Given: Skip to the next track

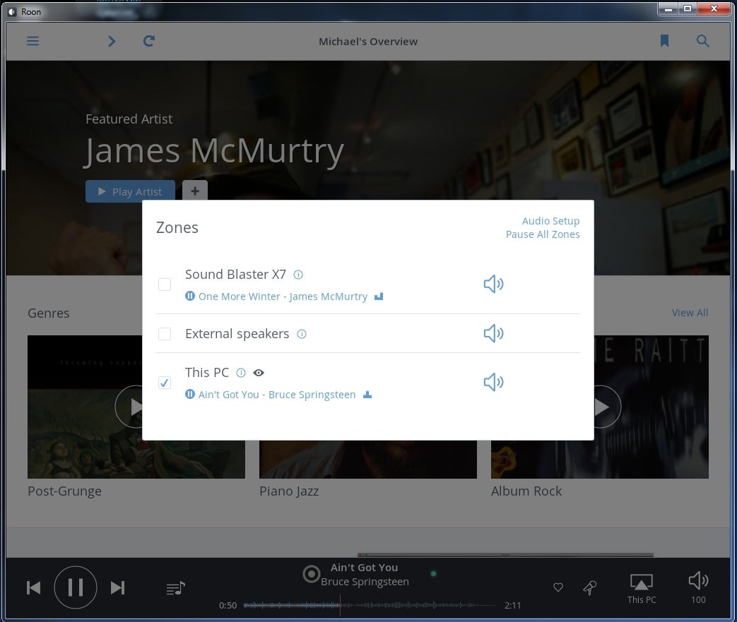Looking at the screenshot, I should click(117, 587).
